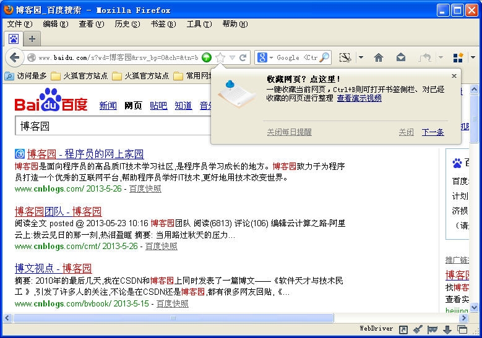Viewport: 482px width, 338px height.
Task: Click the vertical scrollbar thumb
Action: 474,119
